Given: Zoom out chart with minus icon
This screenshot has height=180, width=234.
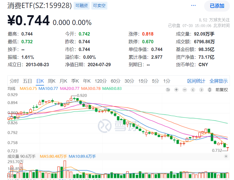Looking at the screenshot, I should click(185, 90).
